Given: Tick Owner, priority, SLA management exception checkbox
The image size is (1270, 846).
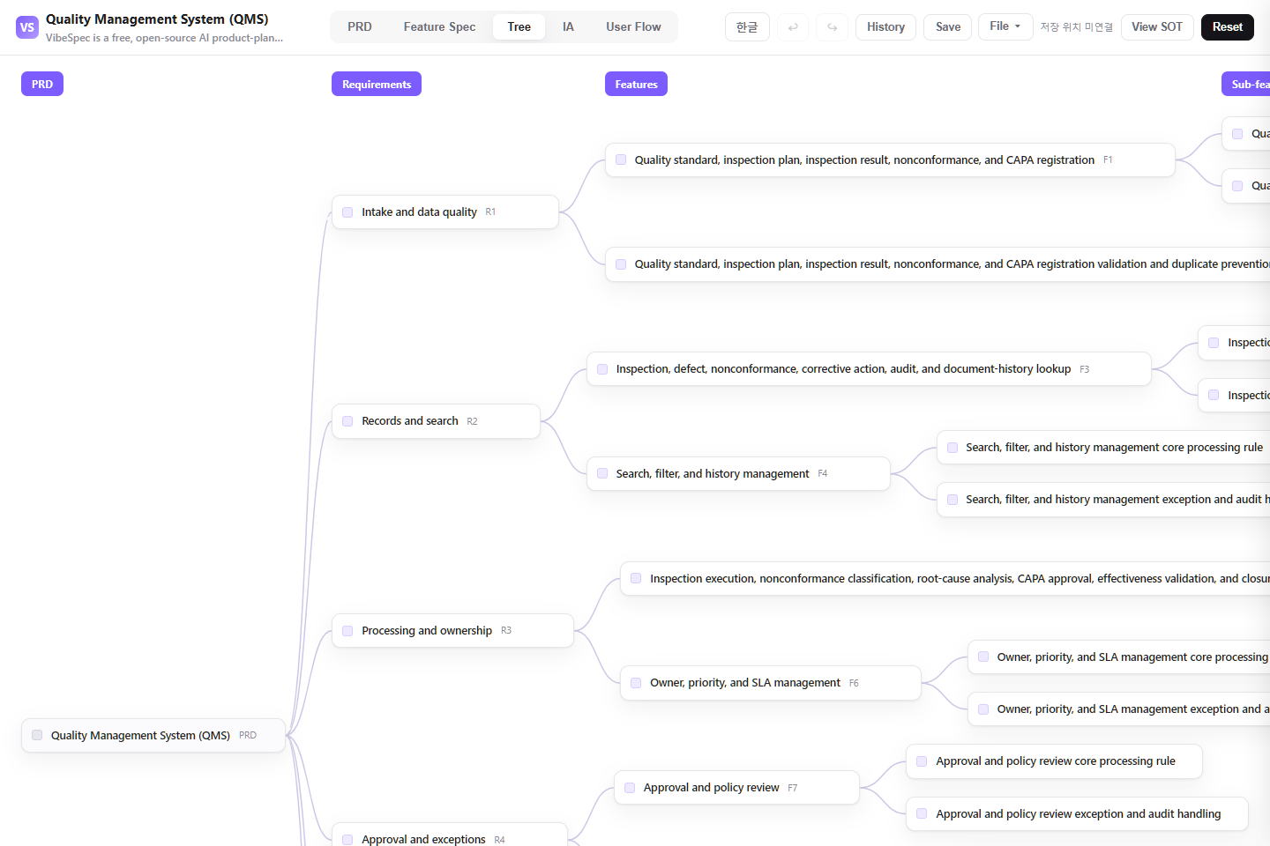Looking at the screenshot, I should (x=983, y=709).
